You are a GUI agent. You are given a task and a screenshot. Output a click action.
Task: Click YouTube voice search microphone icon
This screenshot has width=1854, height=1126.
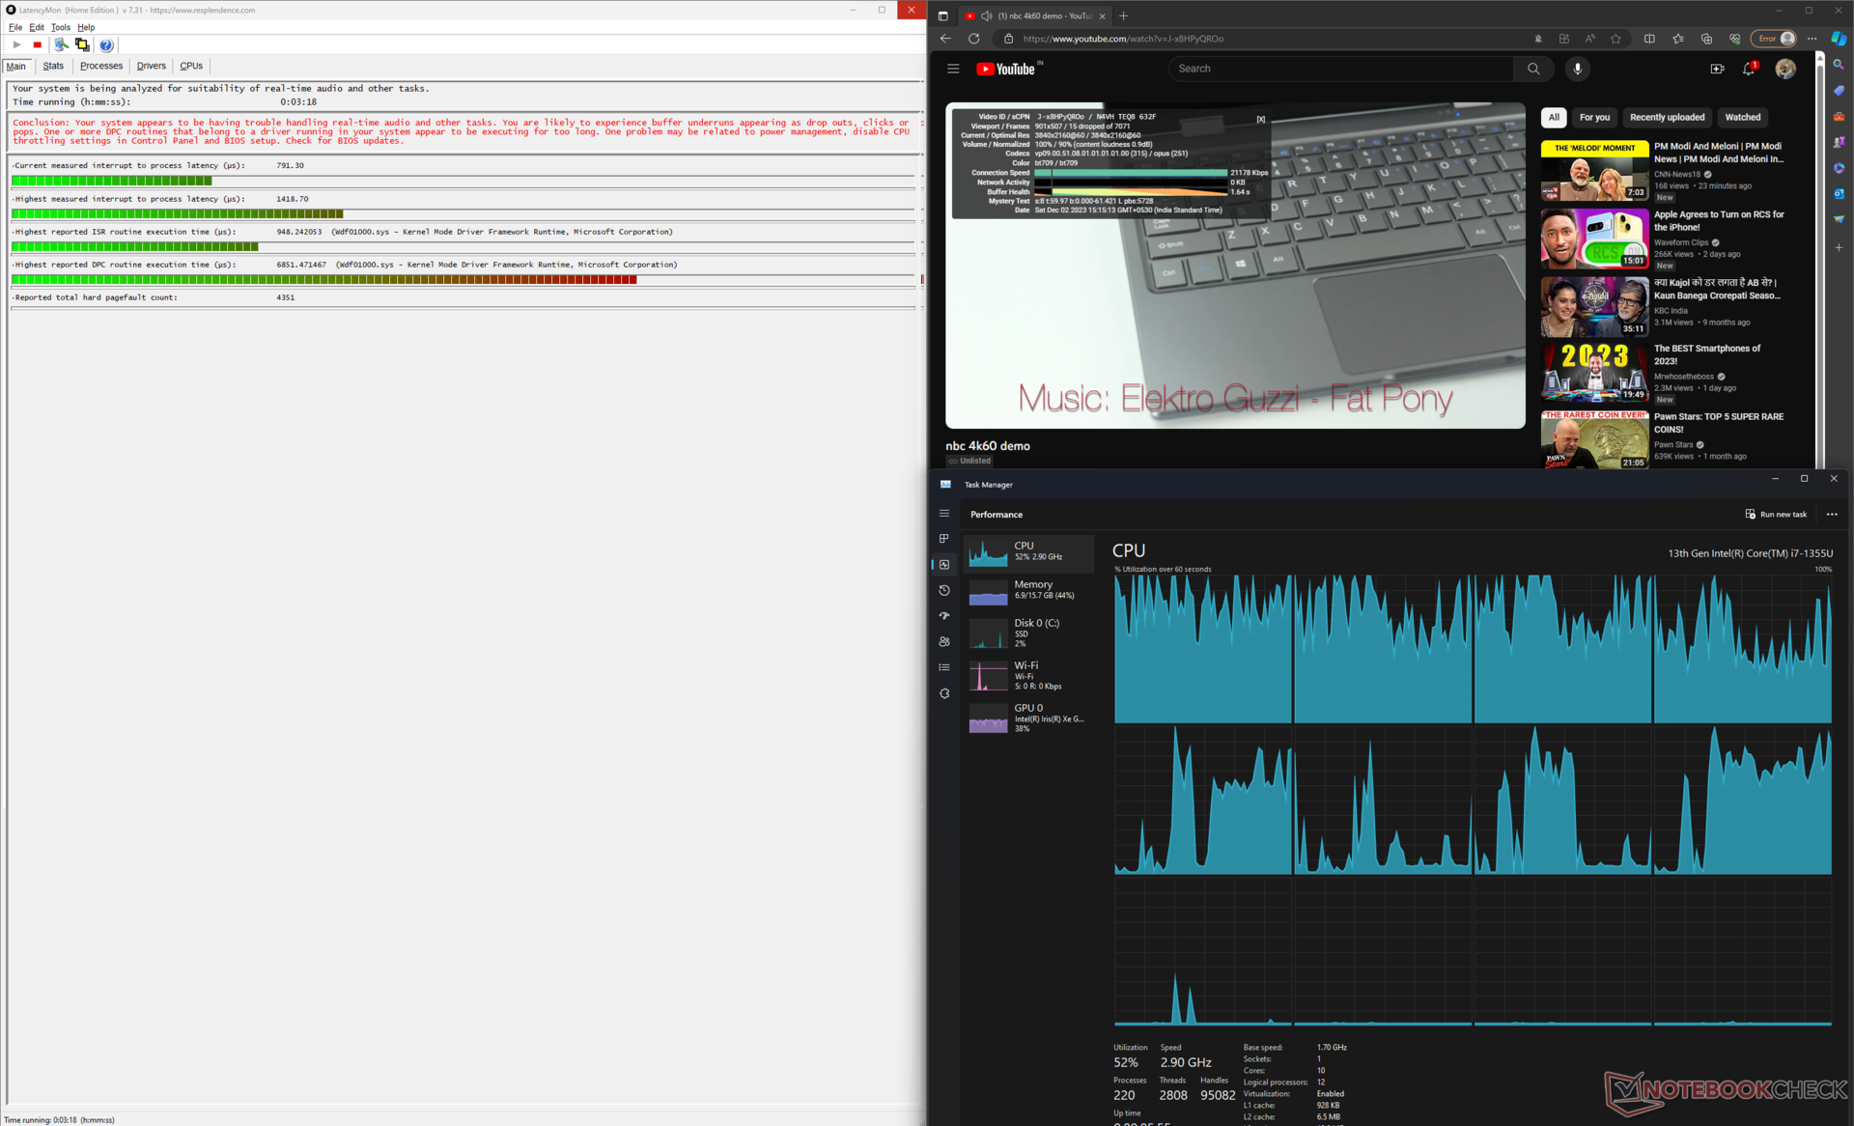click(x=1577, y=69)
